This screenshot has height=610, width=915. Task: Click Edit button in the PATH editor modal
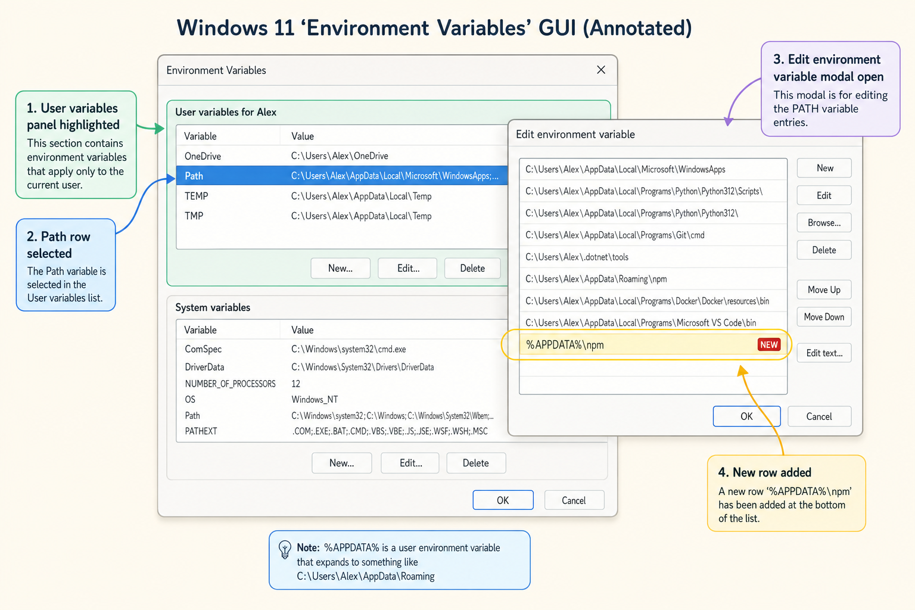point(824,195)
